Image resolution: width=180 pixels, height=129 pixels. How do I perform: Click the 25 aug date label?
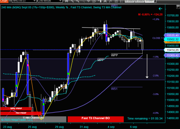tap(32, 127)
